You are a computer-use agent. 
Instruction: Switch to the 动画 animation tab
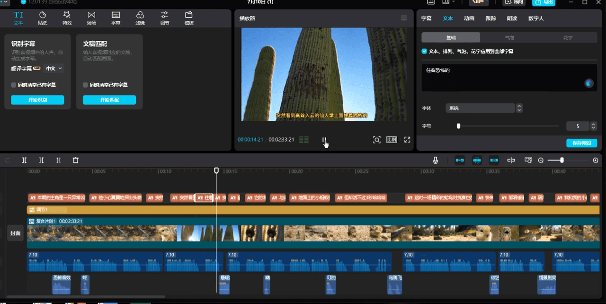[469, 18]
